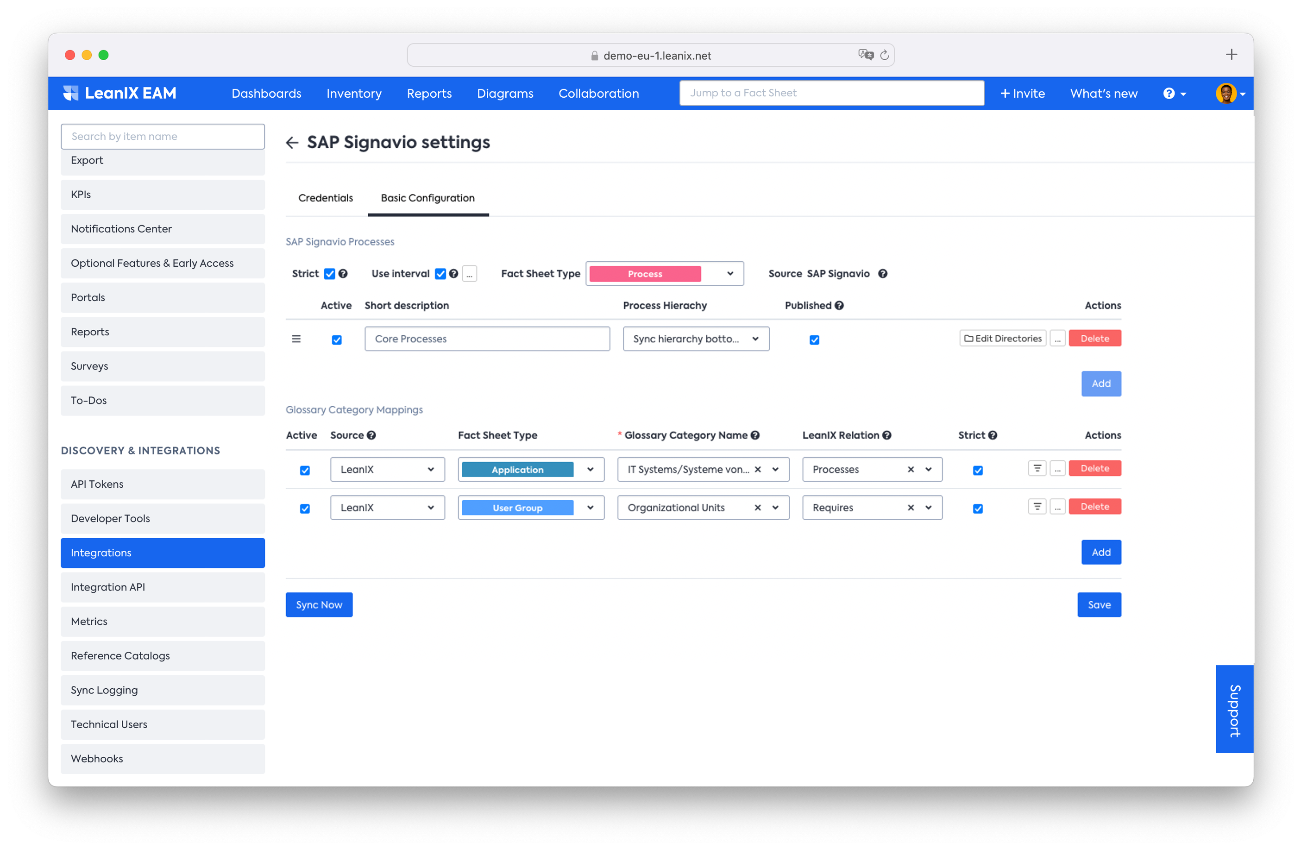Open filter icon in the Application mapping row
Screen dimensions: 1301x849
click(x=1037, y=469)
